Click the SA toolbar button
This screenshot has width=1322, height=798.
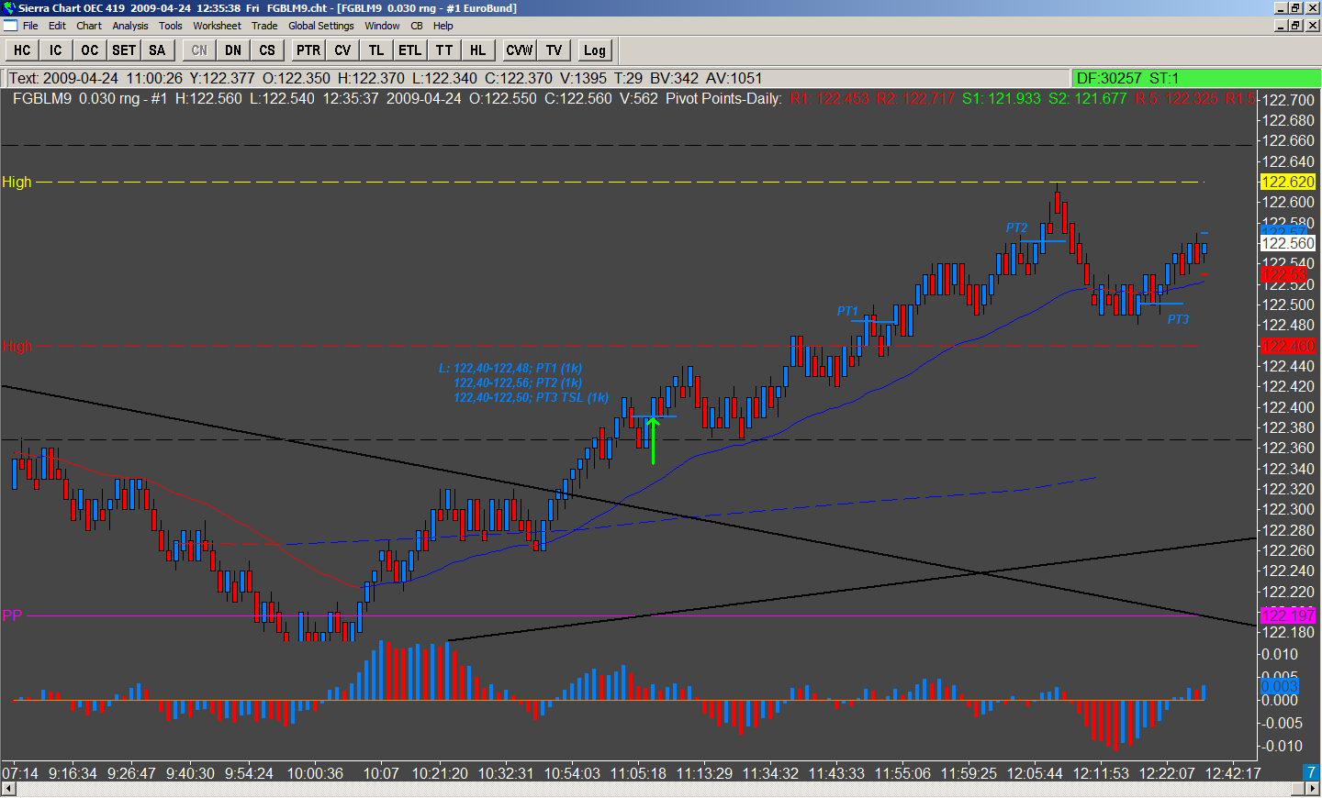[158, 50]
